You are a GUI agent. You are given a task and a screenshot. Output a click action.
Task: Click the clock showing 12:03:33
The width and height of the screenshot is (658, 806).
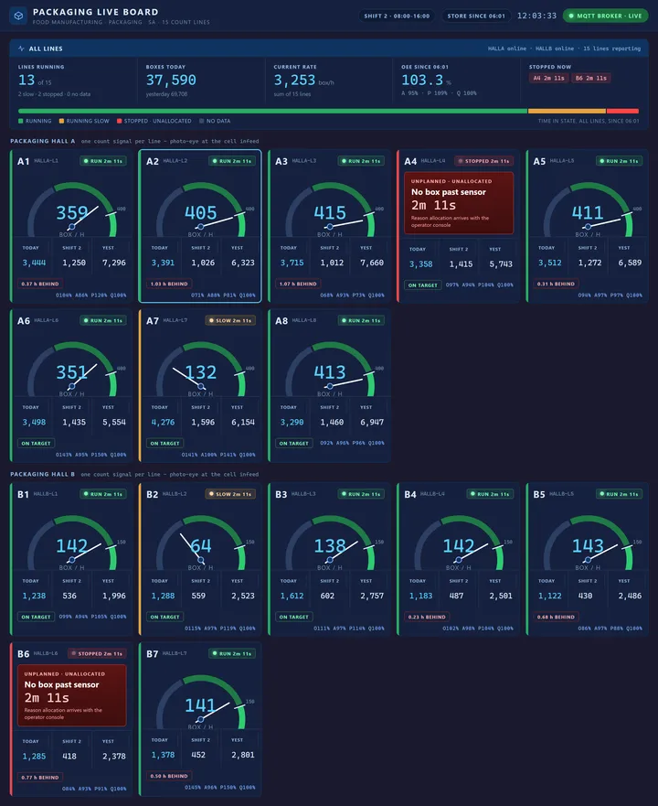click(536, 16)
